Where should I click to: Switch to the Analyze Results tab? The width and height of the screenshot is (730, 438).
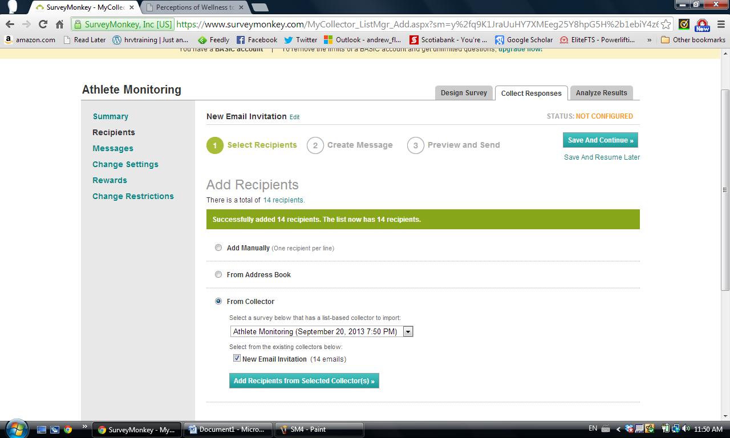[x=601, y=93]
